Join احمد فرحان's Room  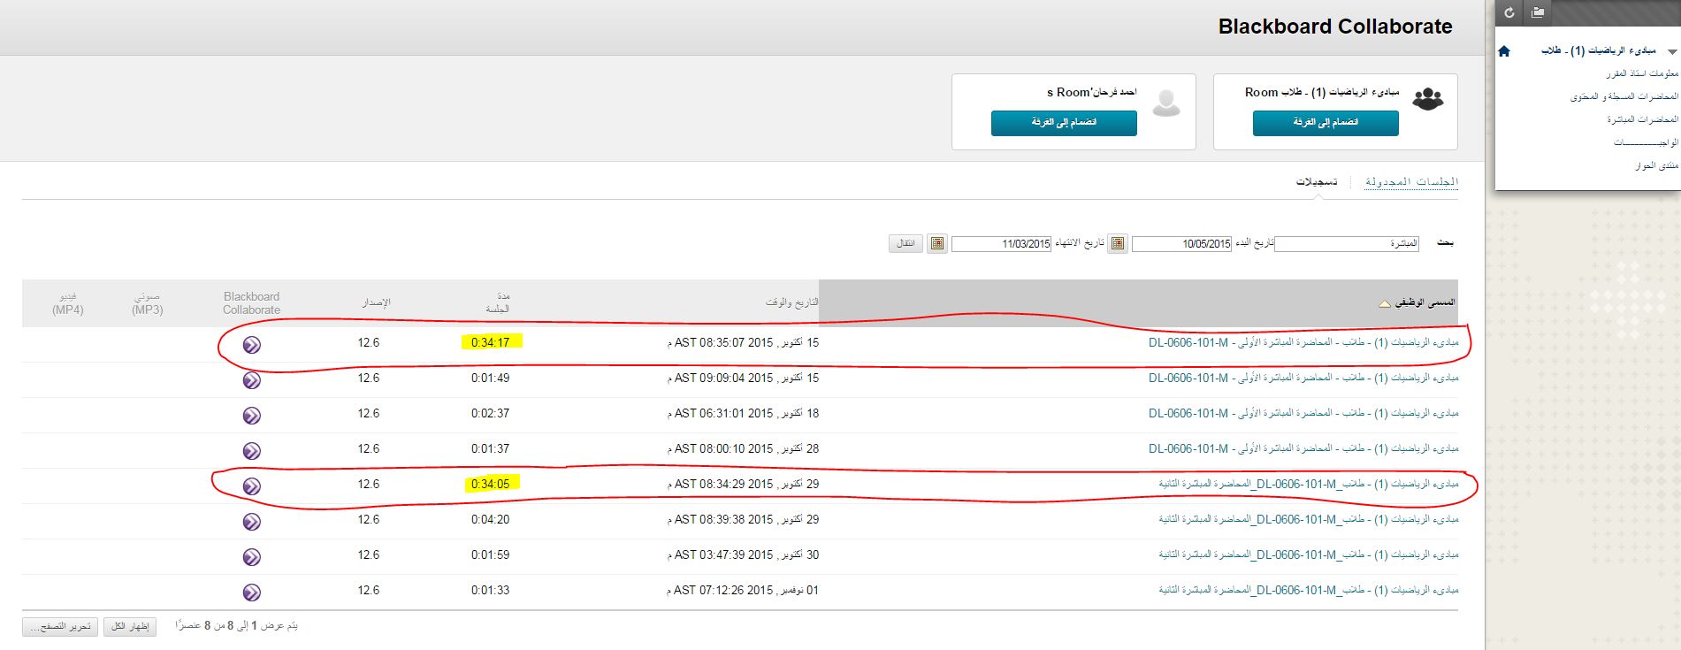coord(1064,123)
